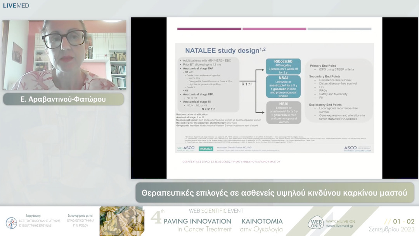Click the blue NSAI treatment box

pos(283,87)
